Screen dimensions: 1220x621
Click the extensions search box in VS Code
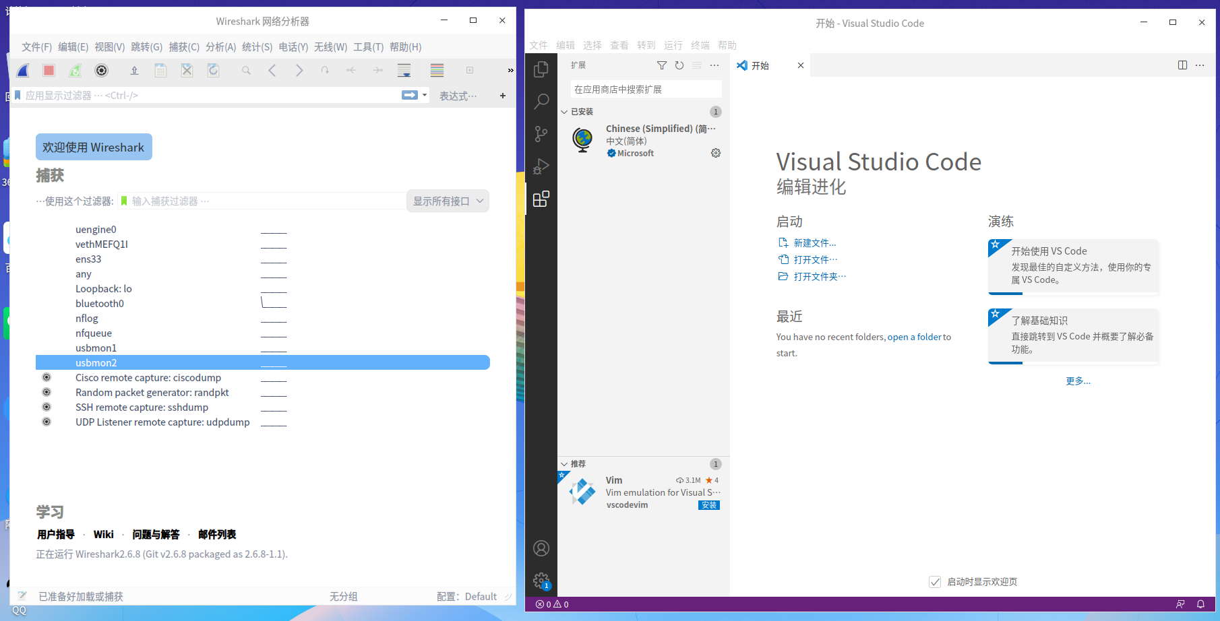(x=646, y=89)
